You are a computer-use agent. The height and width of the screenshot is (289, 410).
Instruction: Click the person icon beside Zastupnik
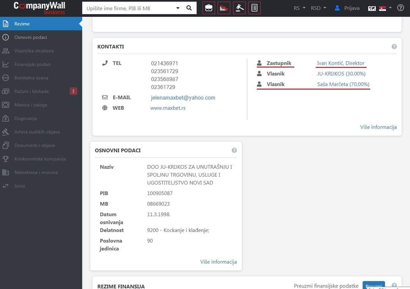point(259,63)
